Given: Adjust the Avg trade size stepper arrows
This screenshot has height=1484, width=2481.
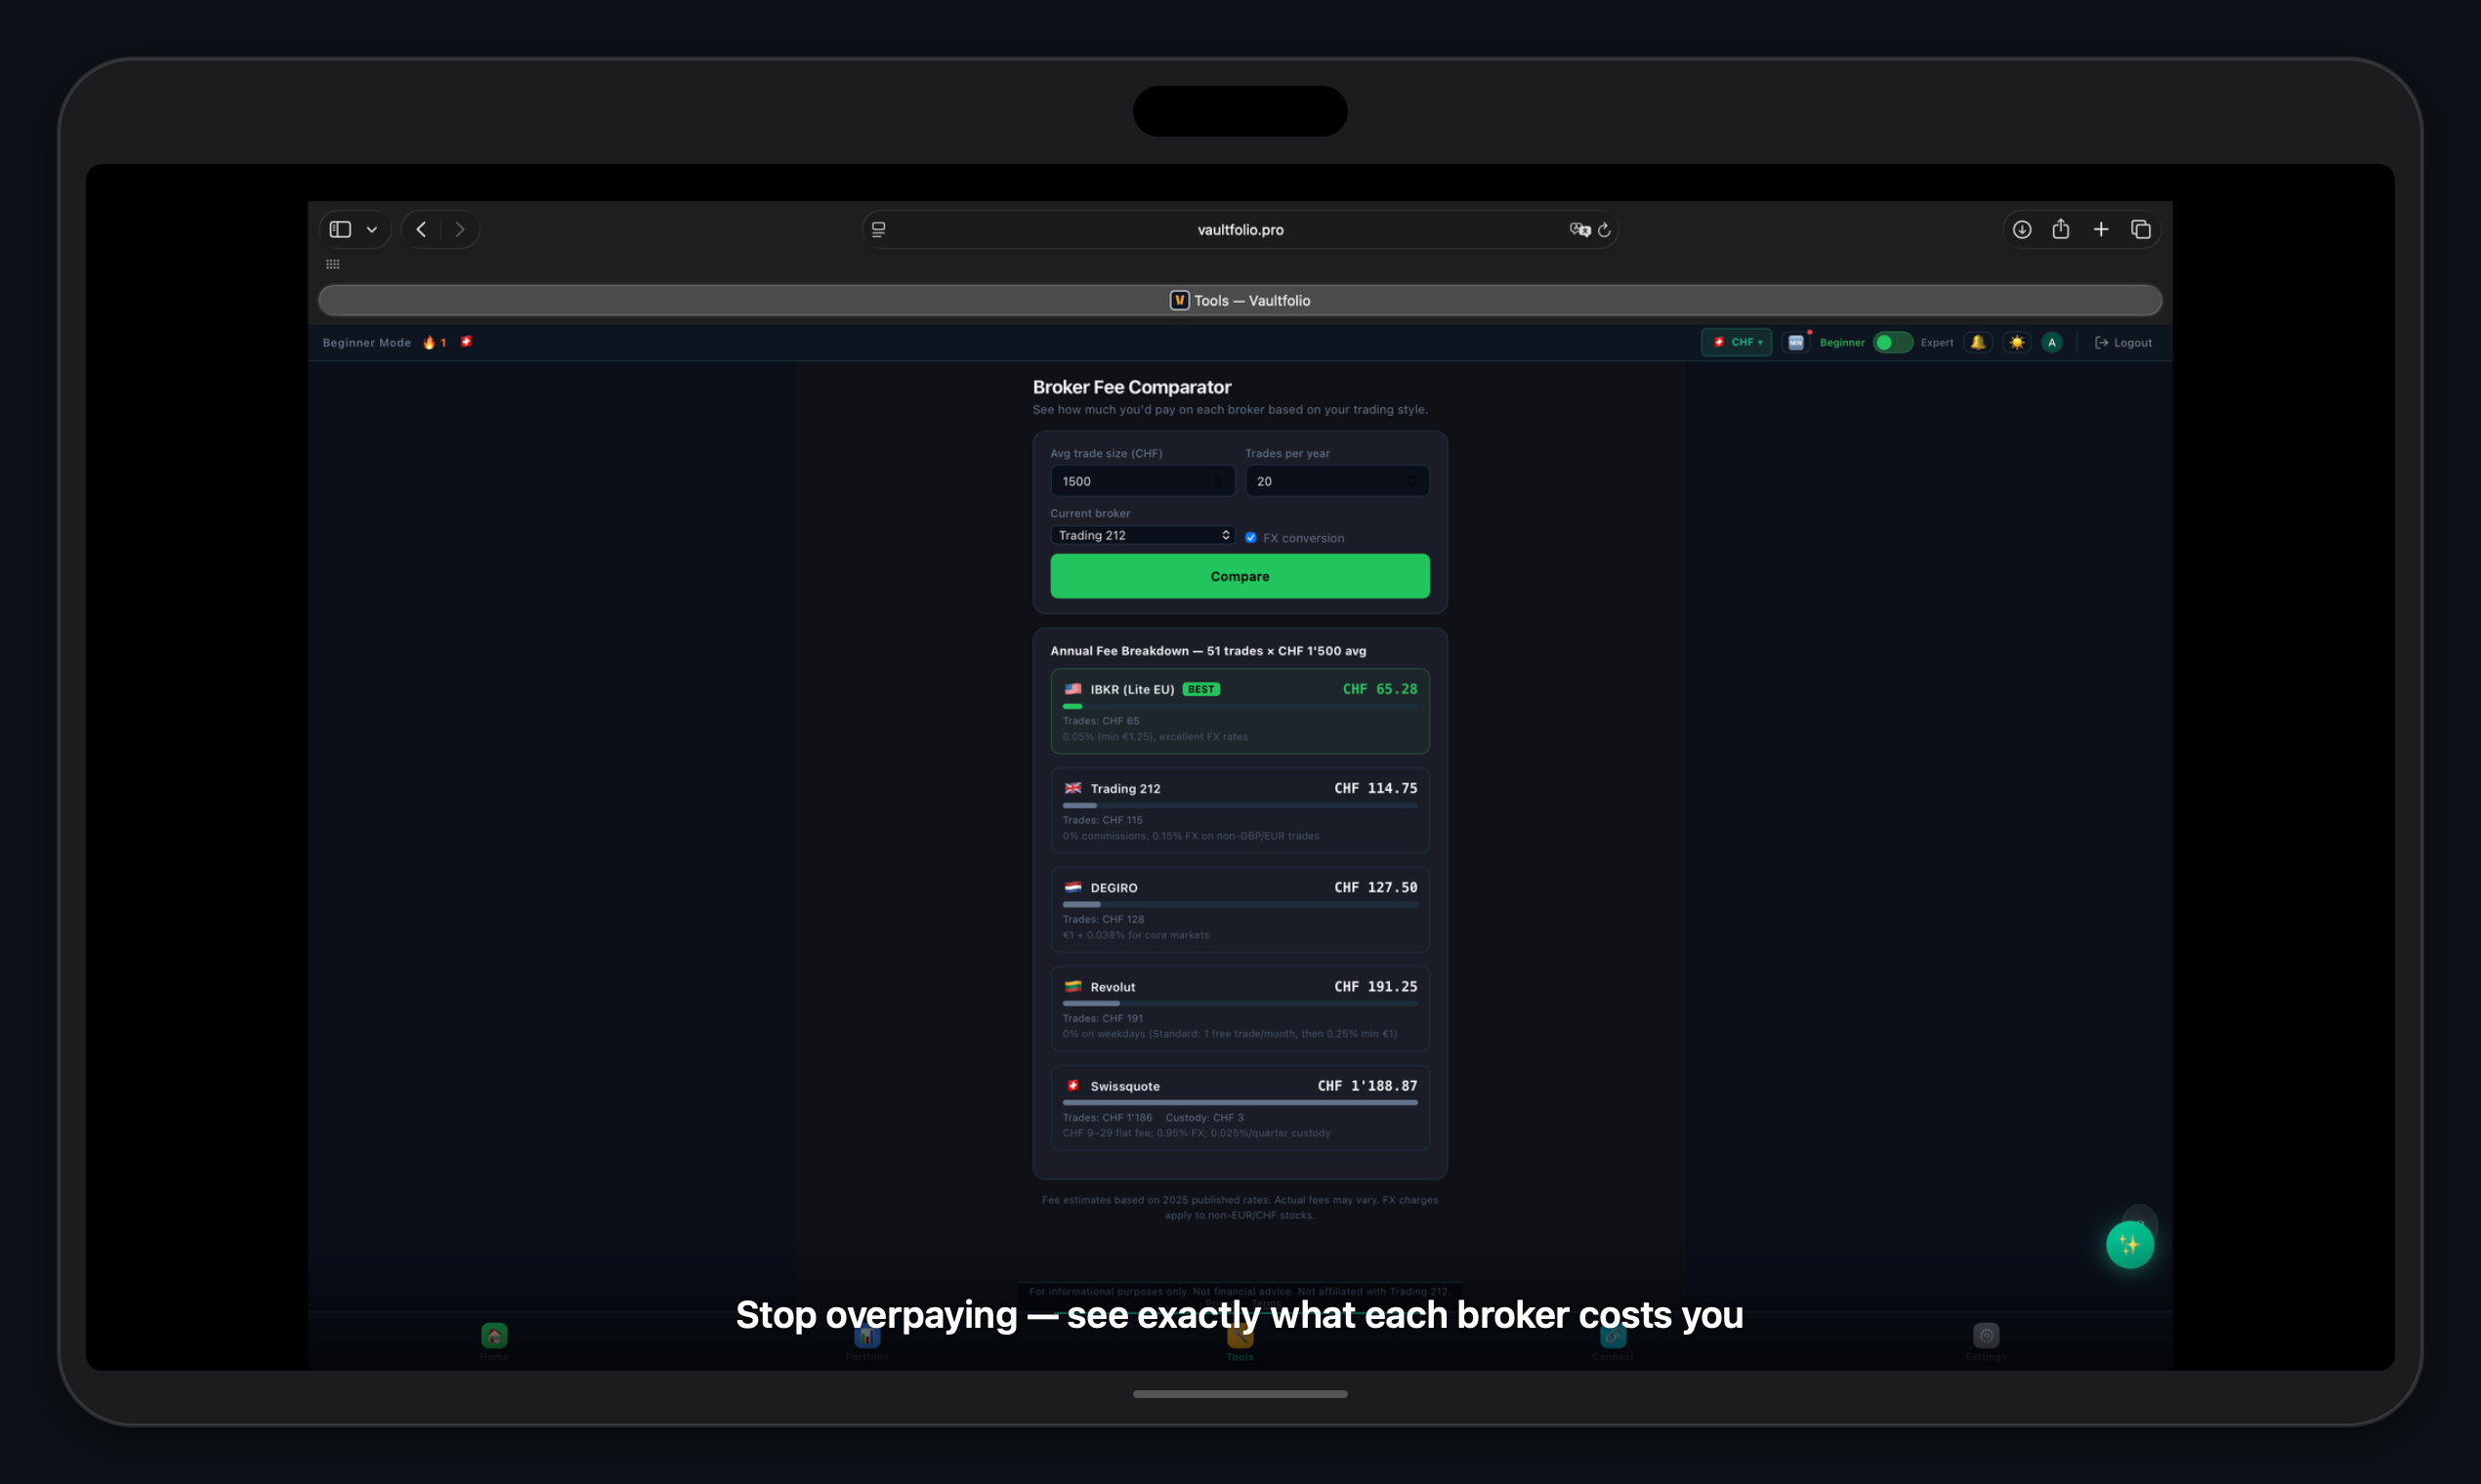Looking at the screenshot, I should [1217, 481].
